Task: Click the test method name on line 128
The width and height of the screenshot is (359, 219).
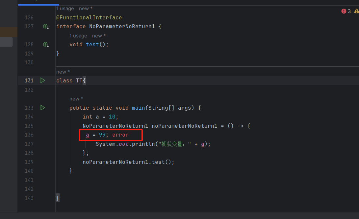Action: pyautogui.click(x=92, y=45)
